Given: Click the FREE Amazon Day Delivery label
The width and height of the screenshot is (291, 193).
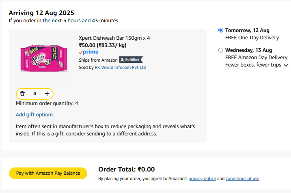Looking at the screenshot, I should (x=256, y=58).
